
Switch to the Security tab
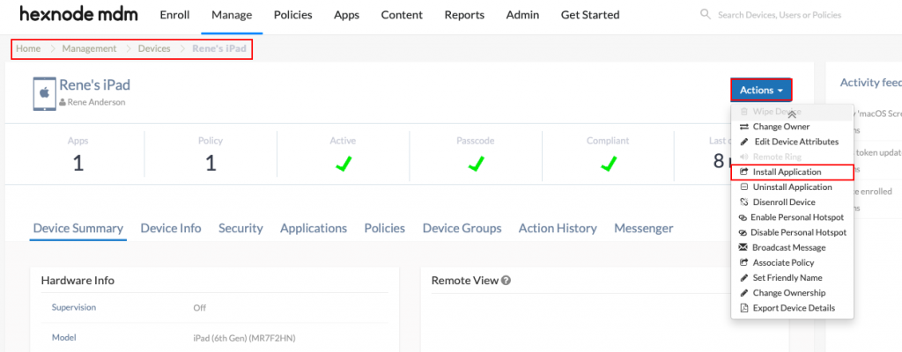pyautogui.click(x=240, y=228)
